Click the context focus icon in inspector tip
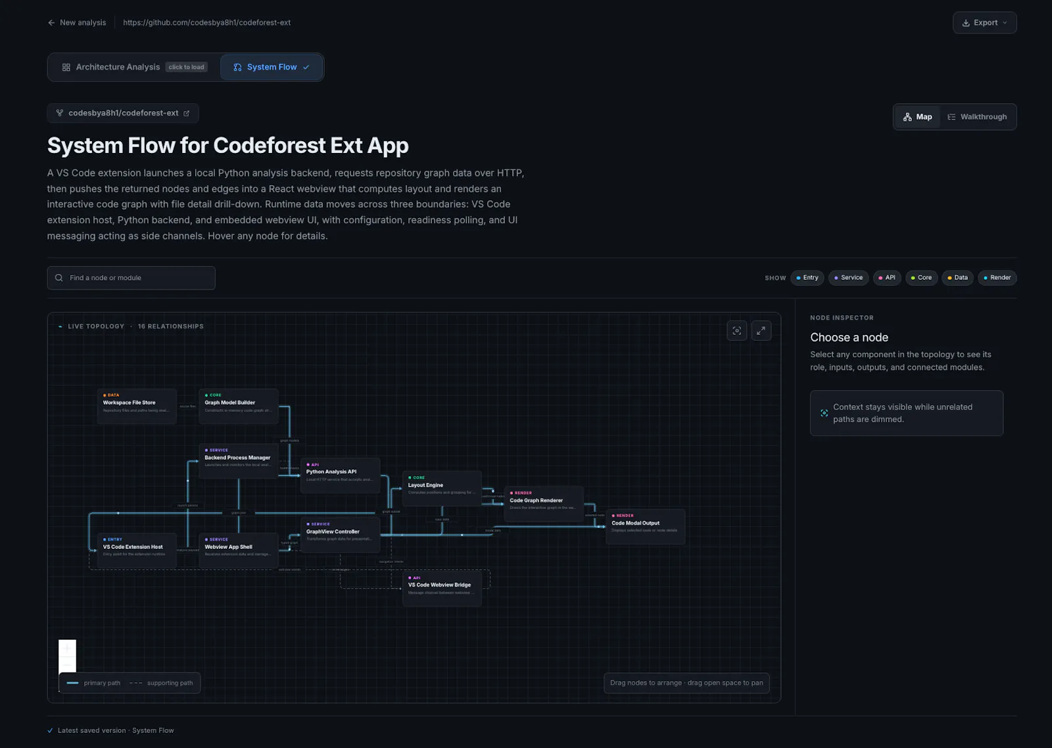The width and height of the screenshot is (1052, 748). (x=824, y=413)
